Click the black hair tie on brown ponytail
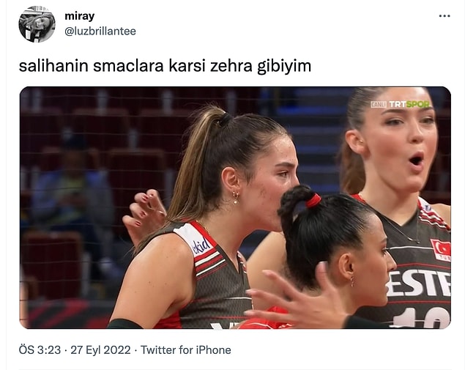This screenshot has height=370, width=465. pos(225,119)
